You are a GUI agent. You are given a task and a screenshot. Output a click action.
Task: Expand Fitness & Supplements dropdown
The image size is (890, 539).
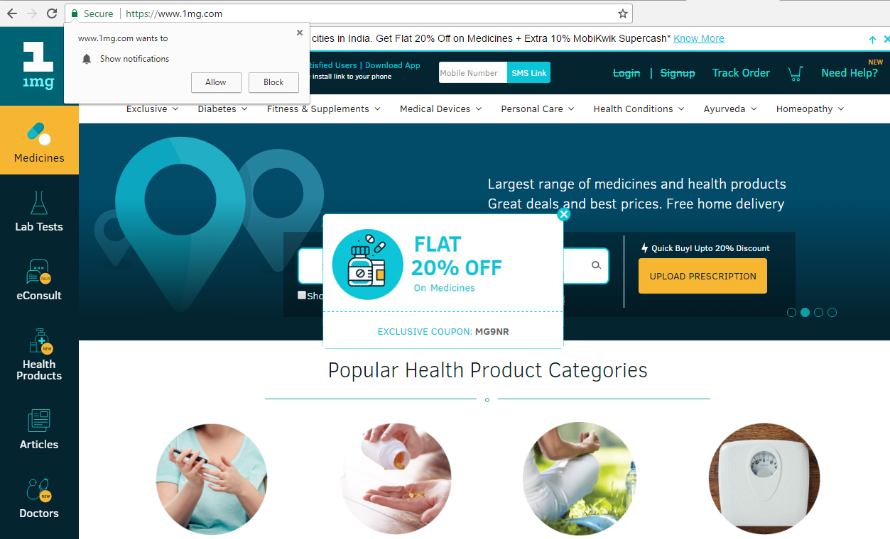[x=324, y=109]
